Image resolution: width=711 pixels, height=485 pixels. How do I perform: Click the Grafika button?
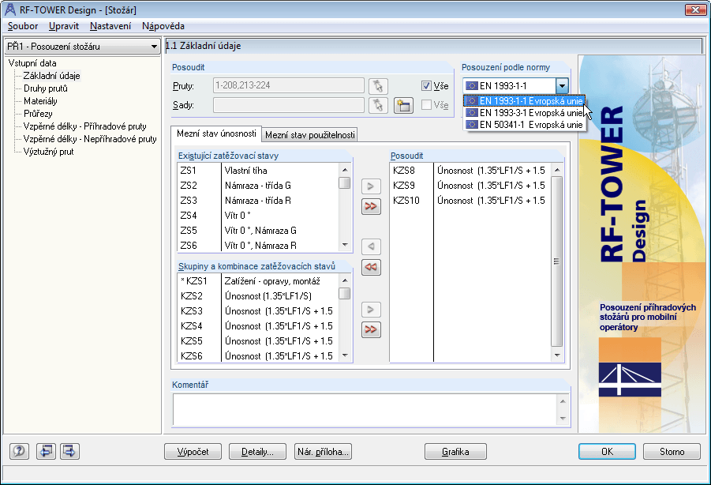click(x=455, y=451)
